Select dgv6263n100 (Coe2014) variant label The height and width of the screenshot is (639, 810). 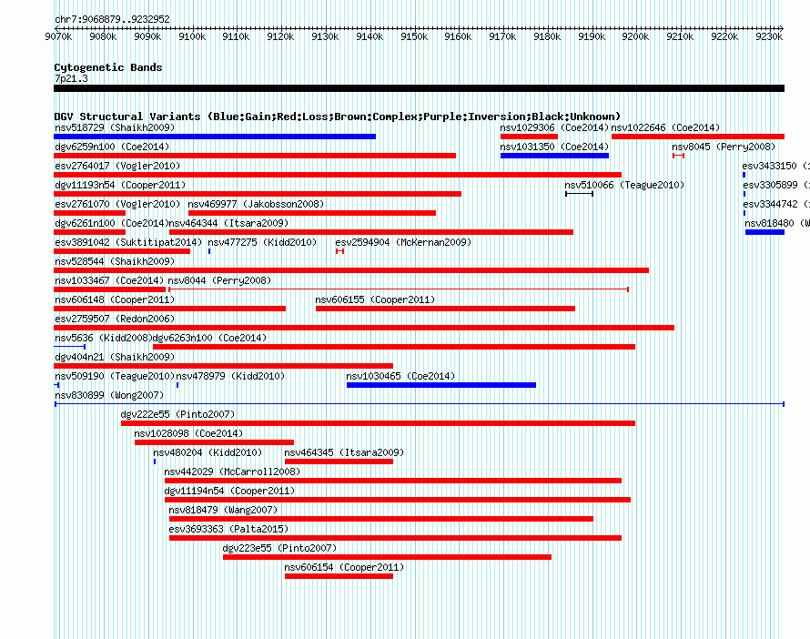(x=209, y=338)
